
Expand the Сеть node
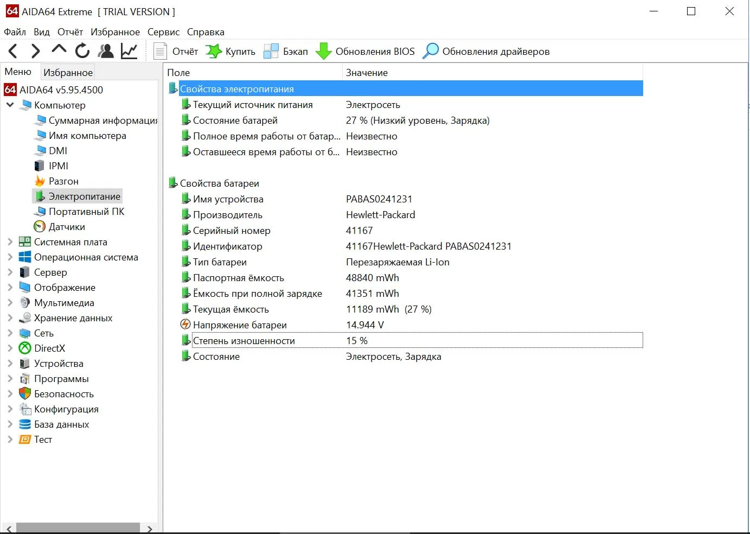click(x=10, y=333)
